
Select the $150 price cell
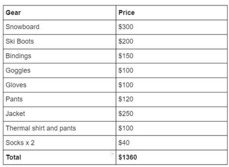coord(171,56)
